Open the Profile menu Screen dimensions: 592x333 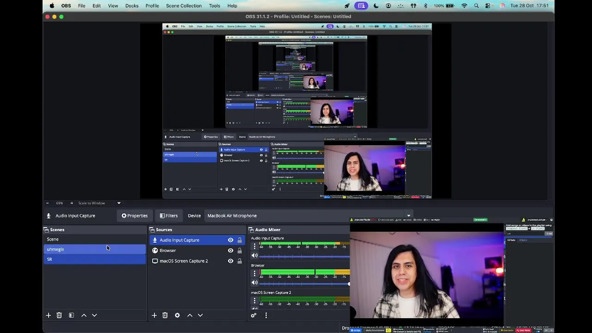[x=152, y=6]
